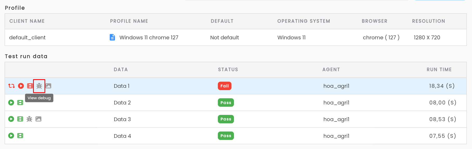
Task: Click the chrome ( 127 ) browser value
Action: [381, 38]
